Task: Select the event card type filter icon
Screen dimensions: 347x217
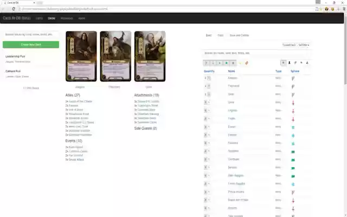Action: tap(301, 63)
